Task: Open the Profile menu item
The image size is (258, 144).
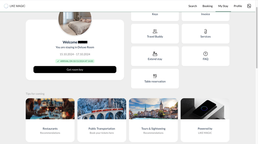Action: [x=238, y=6]
